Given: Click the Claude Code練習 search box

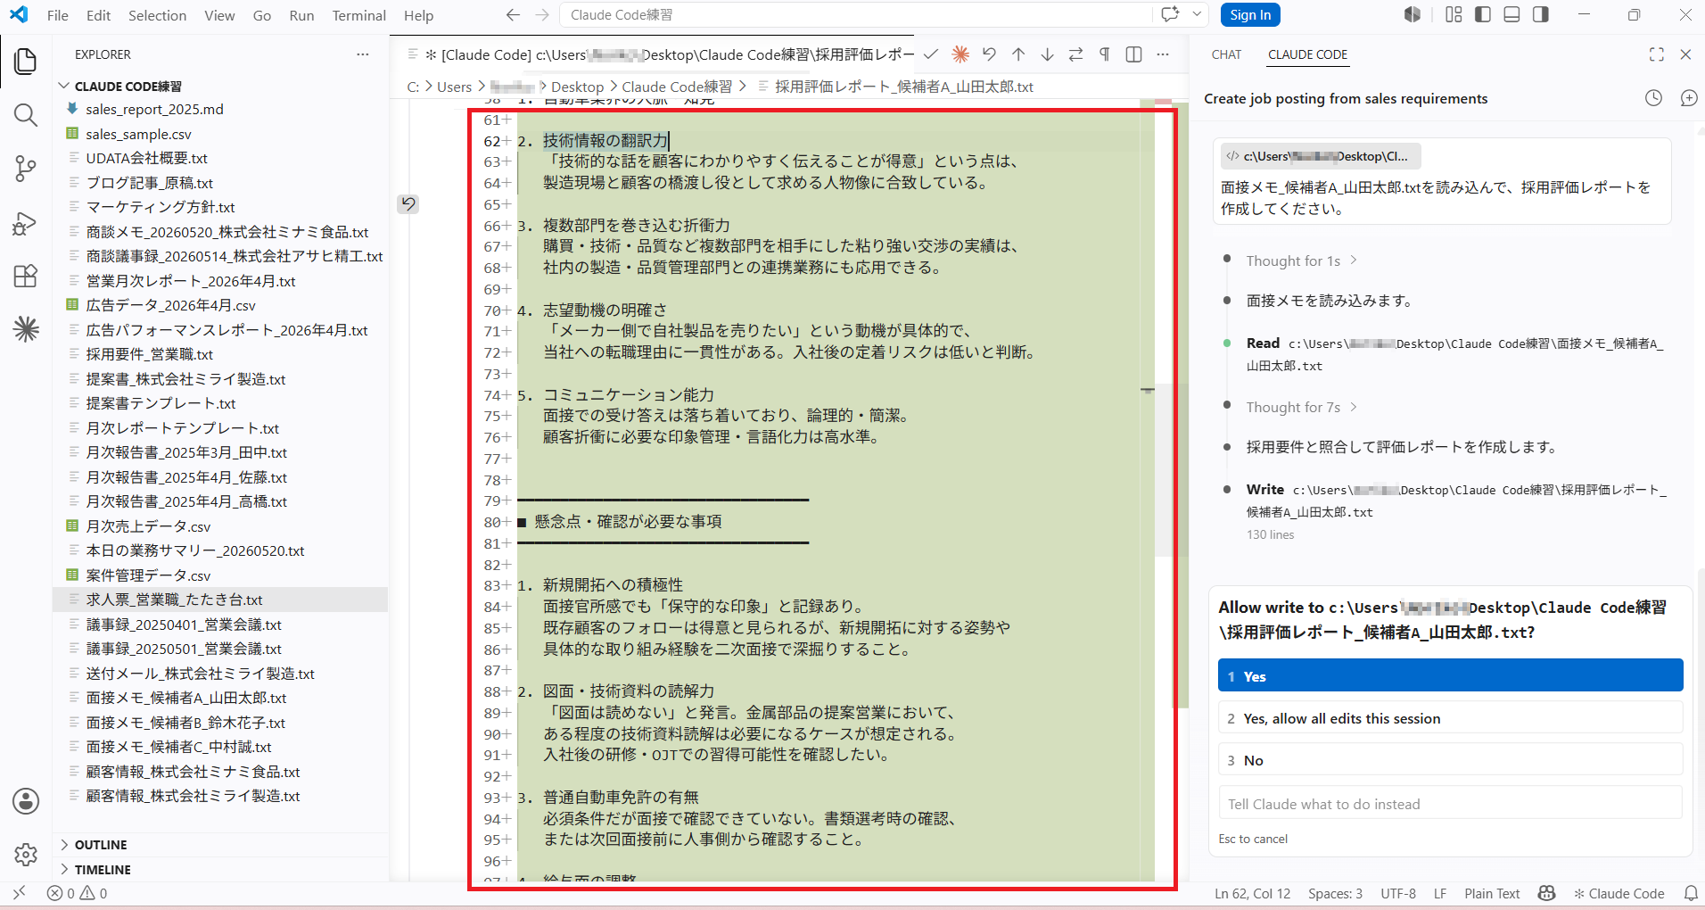Looking at the screenshot, I should click(856, 15).
